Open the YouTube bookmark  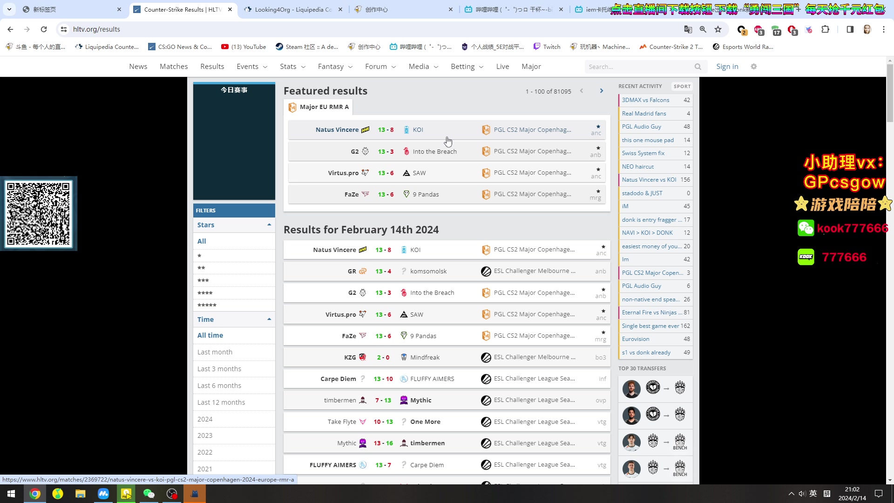[244, 47]
